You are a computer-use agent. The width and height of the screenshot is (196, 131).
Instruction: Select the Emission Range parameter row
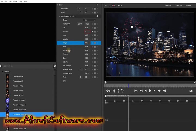tap(79, 73)
